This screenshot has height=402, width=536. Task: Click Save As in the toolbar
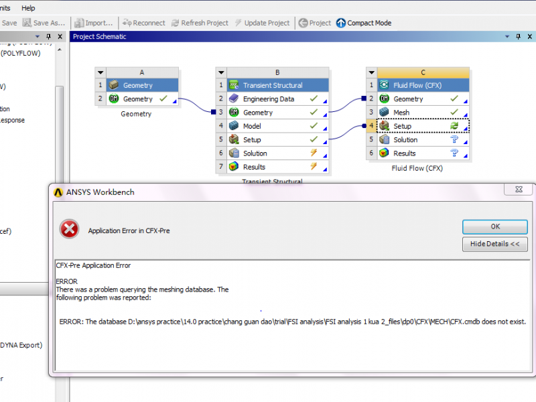coord(44,23)
